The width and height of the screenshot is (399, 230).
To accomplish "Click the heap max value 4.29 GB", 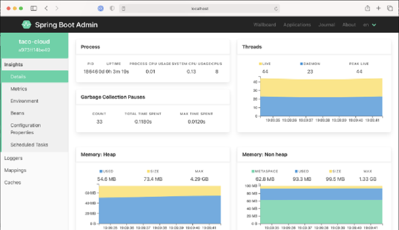I will 199,179.
